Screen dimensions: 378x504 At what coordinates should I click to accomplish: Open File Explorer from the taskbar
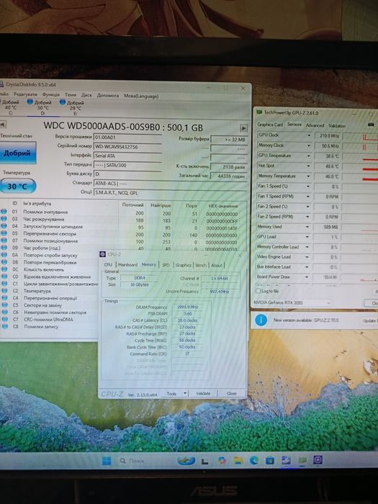(238, 461)
